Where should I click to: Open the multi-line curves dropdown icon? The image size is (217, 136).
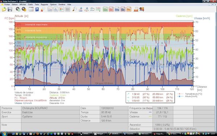(x=98, y=9)
